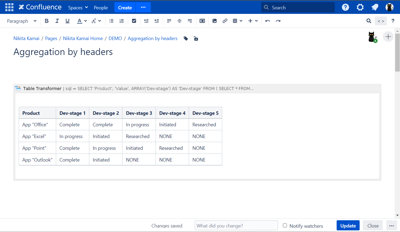This screenshot has height=232, width=400.
Task: Open the table options dropdown
Action: 237,21
